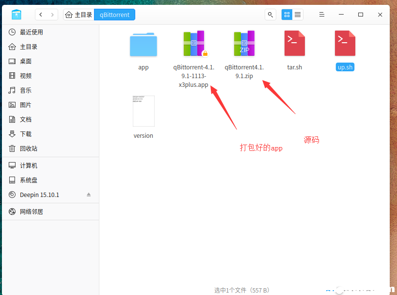This screenshot has width=397, height=295.
Task: Minimize the file manager window
Action: point(341,15)
